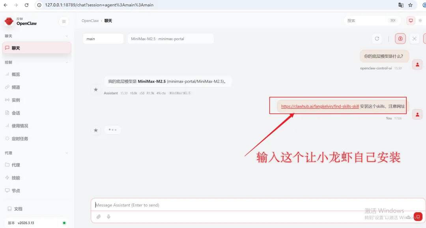
Task: Attach a file with the paperclip icon
Action: pyautogui.click(x=99, y=217)
